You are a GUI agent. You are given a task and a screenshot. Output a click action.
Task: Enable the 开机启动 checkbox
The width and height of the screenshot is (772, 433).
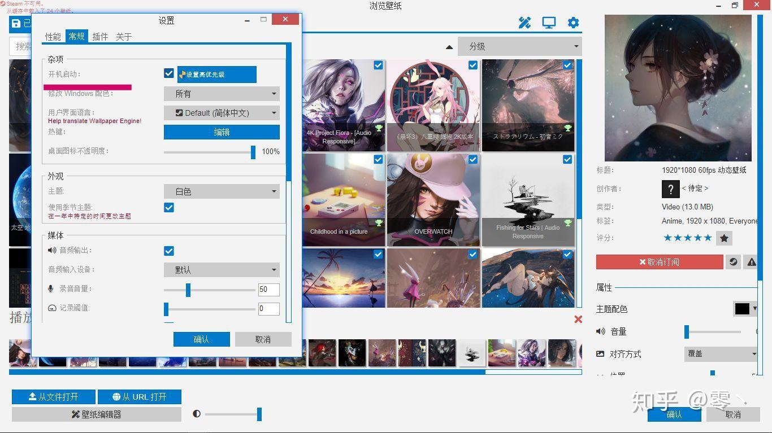tap(168, 73)
